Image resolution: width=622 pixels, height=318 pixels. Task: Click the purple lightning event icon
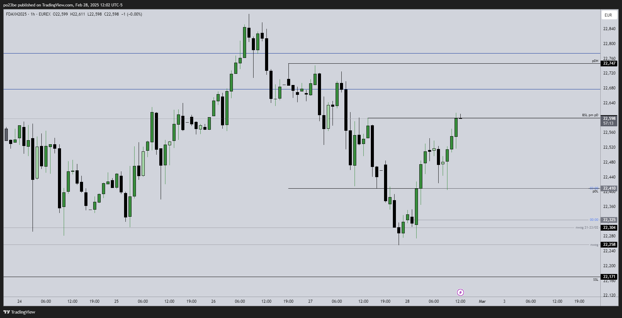(460, 292)
